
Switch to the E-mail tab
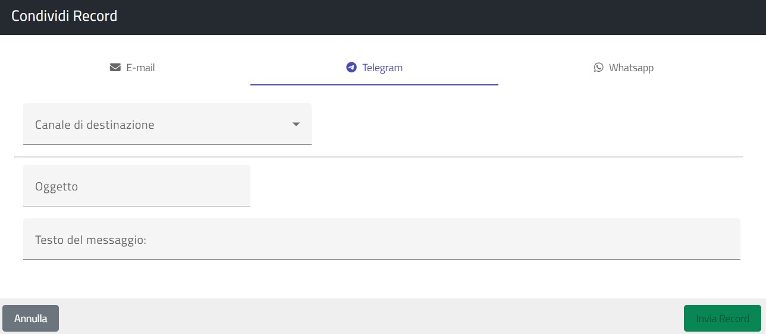[140, 68]
